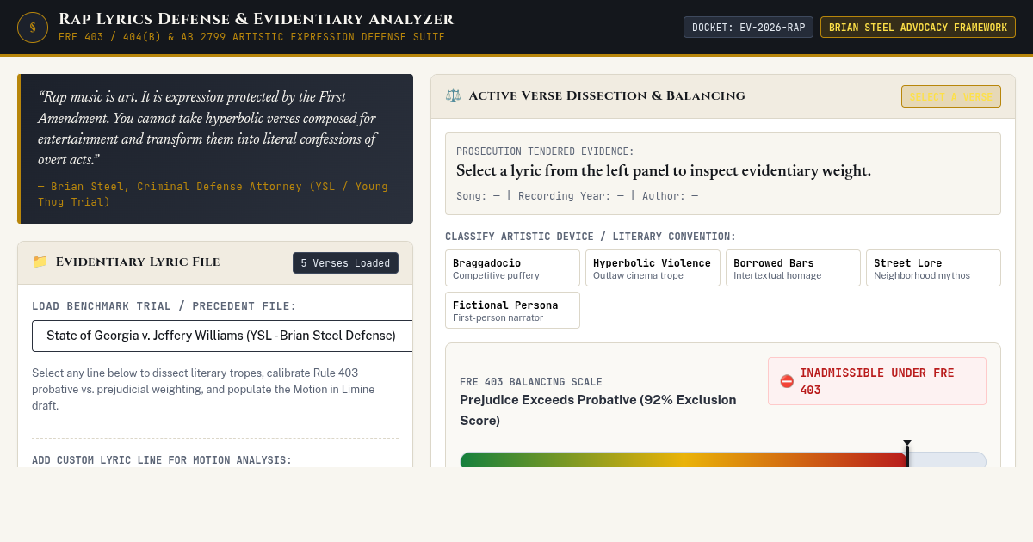1033x542 pixels.
Task: Click the Brian Steel quote attribution
Action: coord(213,194)
